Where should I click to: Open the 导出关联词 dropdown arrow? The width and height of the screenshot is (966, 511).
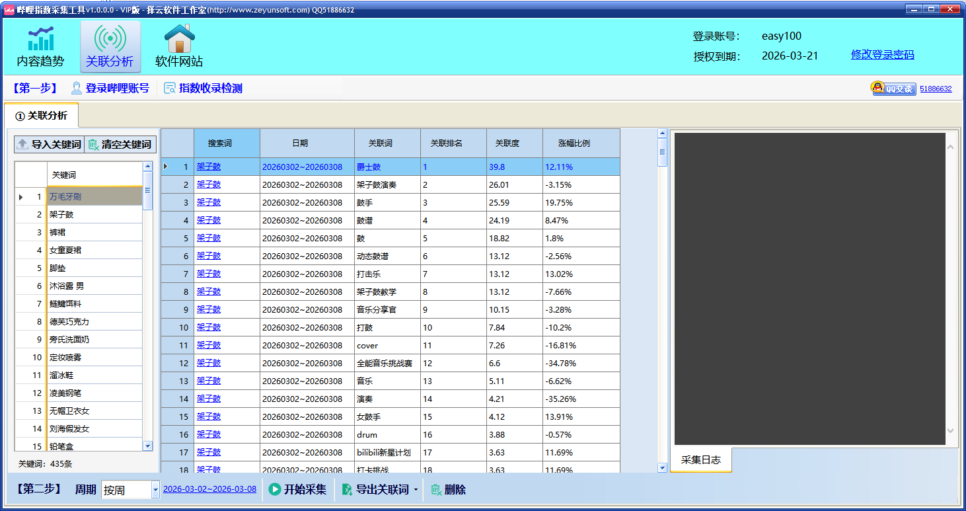coord(416,490)
